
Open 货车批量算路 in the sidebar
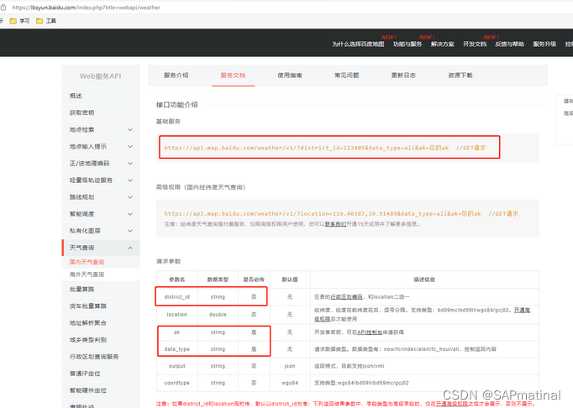coord(101,306)
